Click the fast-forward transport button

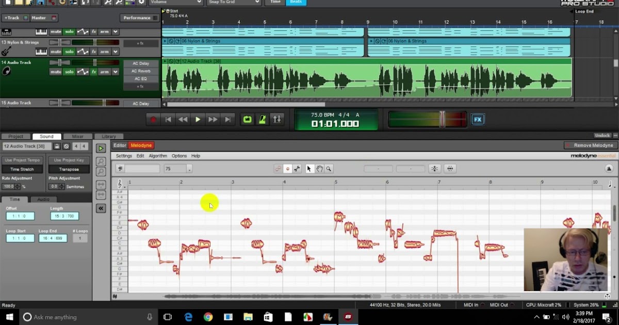point(213,120)
